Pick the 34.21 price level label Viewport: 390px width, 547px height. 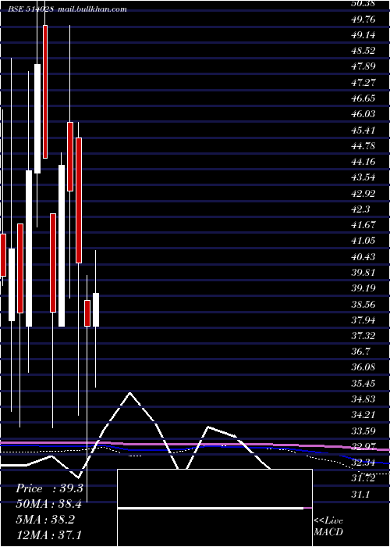pos(363,415)
